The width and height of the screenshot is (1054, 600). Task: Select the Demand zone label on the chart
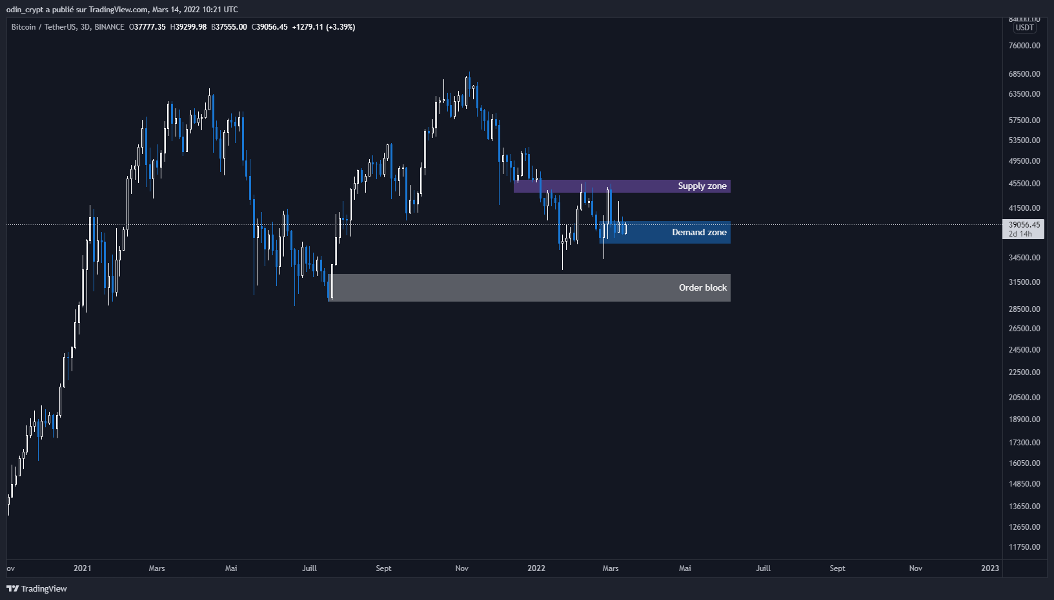pyautogui.click(x=699, y=232)
